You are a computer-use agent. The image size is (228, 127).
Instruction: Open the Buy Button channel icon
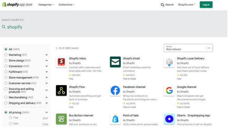coord(61,119)
